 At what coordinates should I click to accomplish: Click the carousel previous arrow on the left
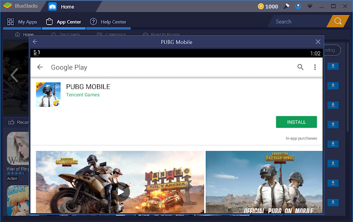pos(14,75)
